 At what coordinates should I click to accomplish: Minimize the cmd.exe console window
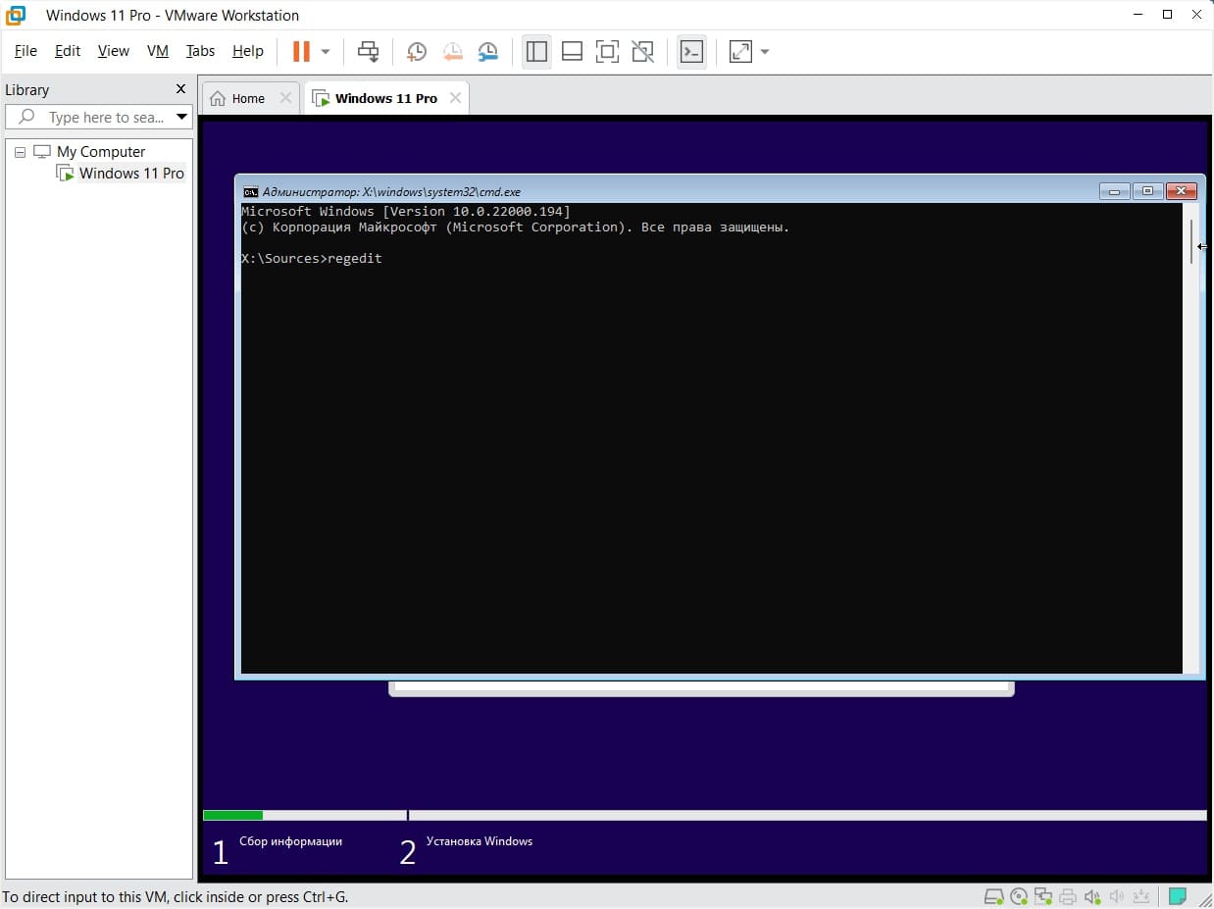(1114, 191)
